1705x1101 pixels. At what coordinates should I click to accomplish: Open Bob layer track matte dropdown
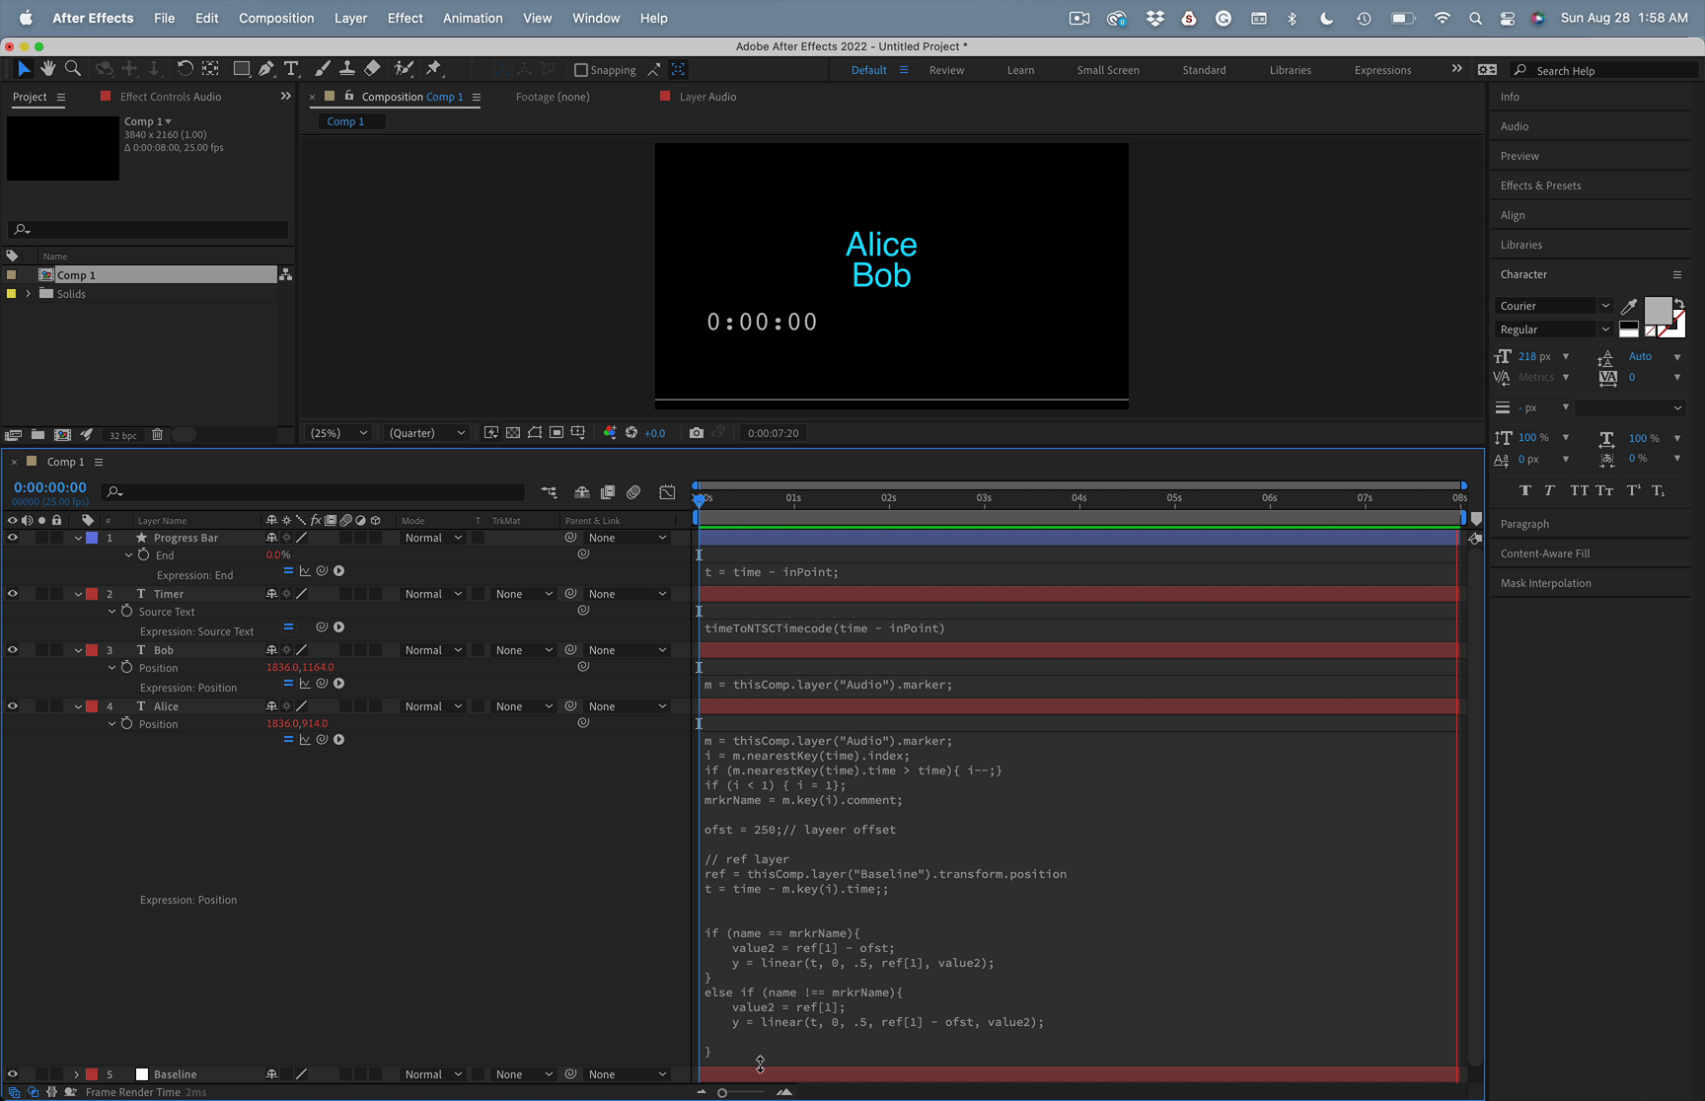pyautogui.click(x=523, y=650)
